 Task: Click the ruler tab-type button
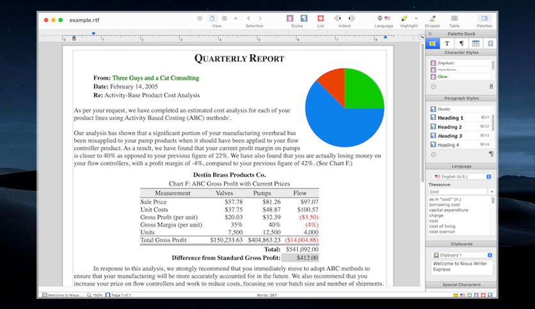pos(422,37)
